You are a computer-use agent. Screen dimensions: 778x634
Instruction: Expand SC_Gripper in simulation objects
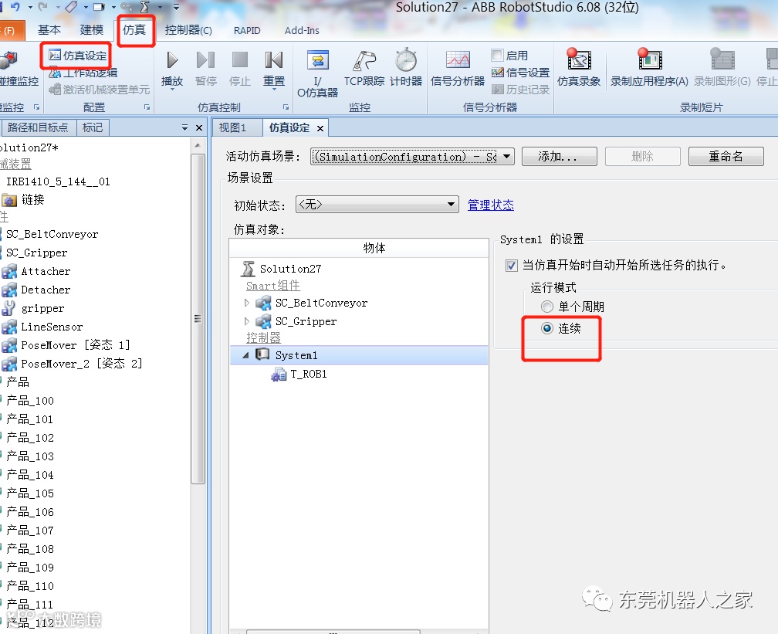(247, 321)
